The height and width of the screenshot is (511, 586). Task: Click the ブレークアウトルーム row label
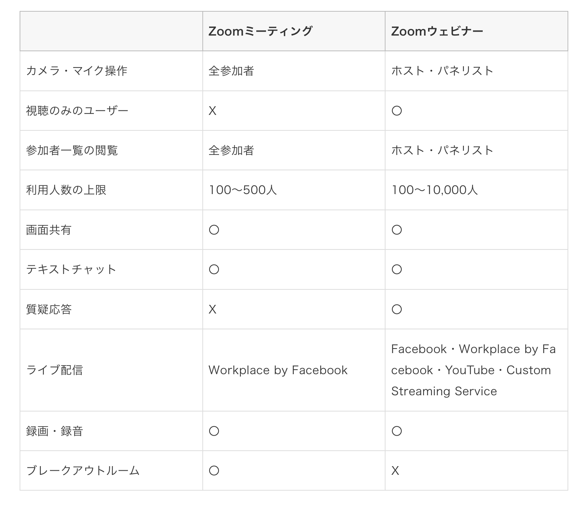[83, 471]
